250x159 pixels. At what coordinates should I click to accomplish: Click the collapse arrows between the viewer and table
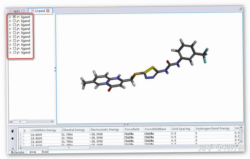pyautogui.click(x=126, y=124)
